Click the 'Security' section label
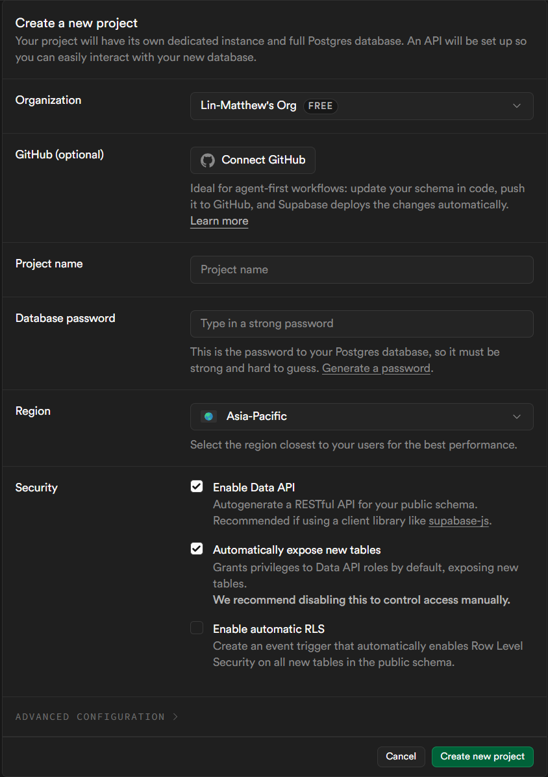Screen dimensions: 548x777 click(x=36, y=487)
